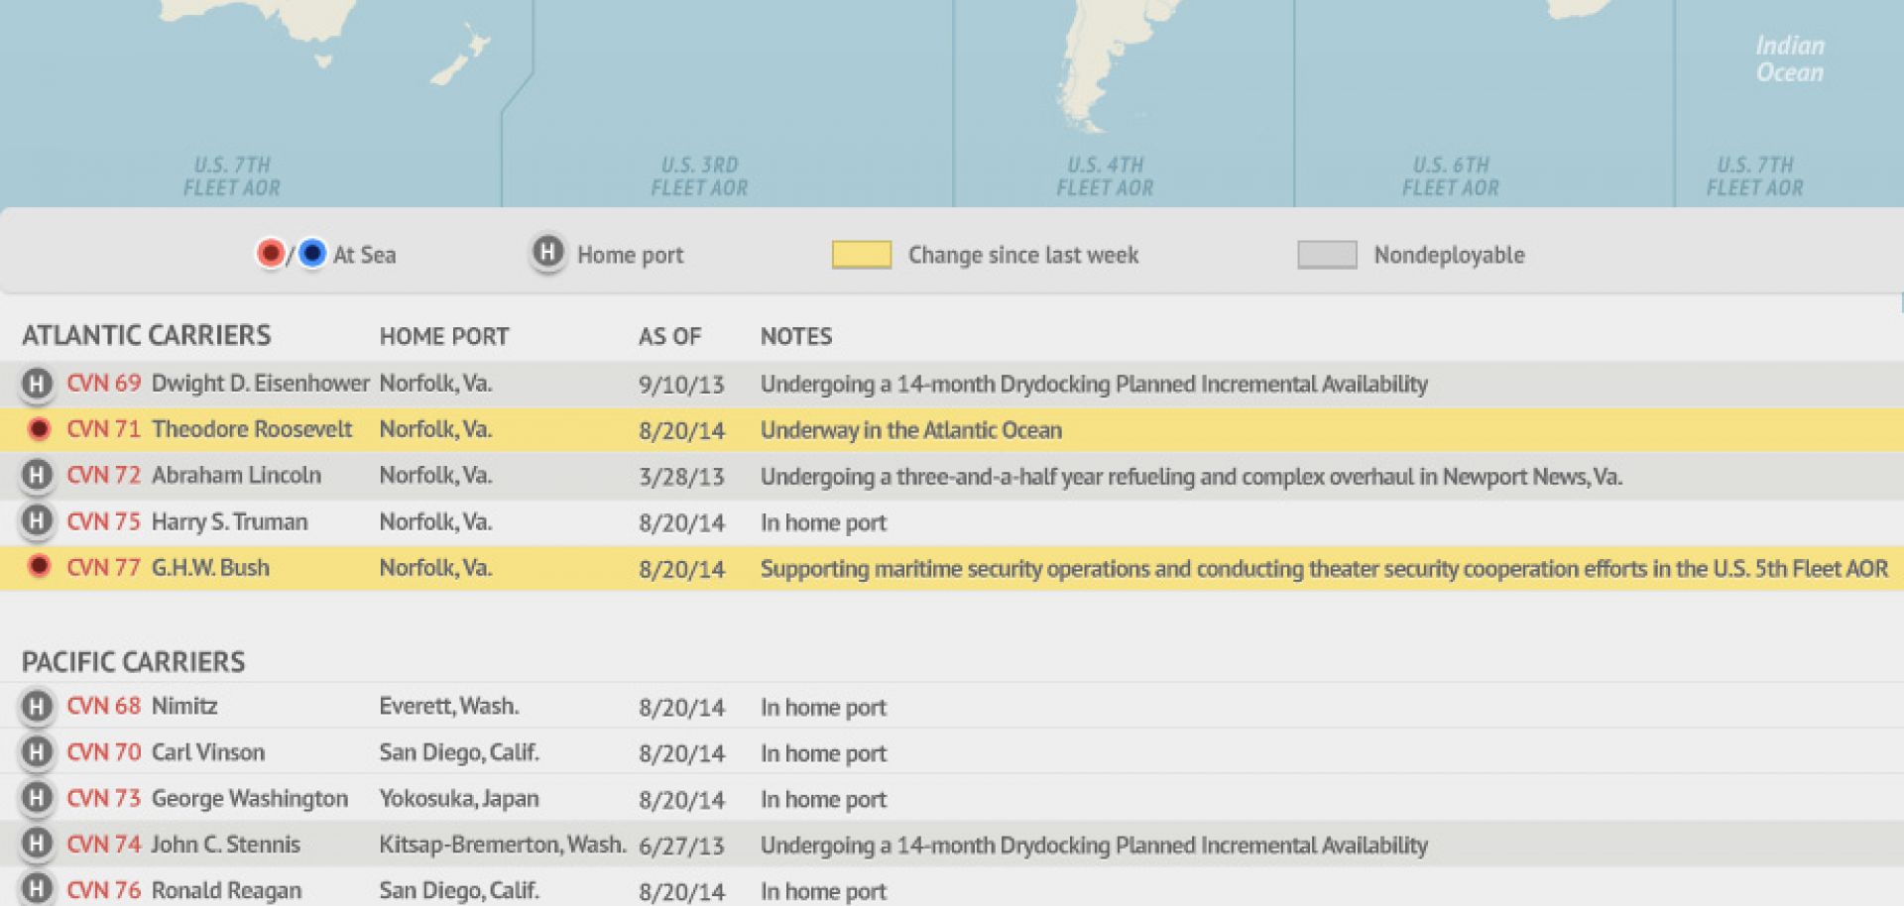Select the CVN 69 hull number
Viewport: 1904px width, 906px height.
click(x=104, y=383)
